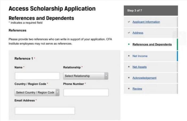The width and height of the screenshot is (187, 121).
Task: Click bullet icon beside Net Assets
Action: (129, 67)
